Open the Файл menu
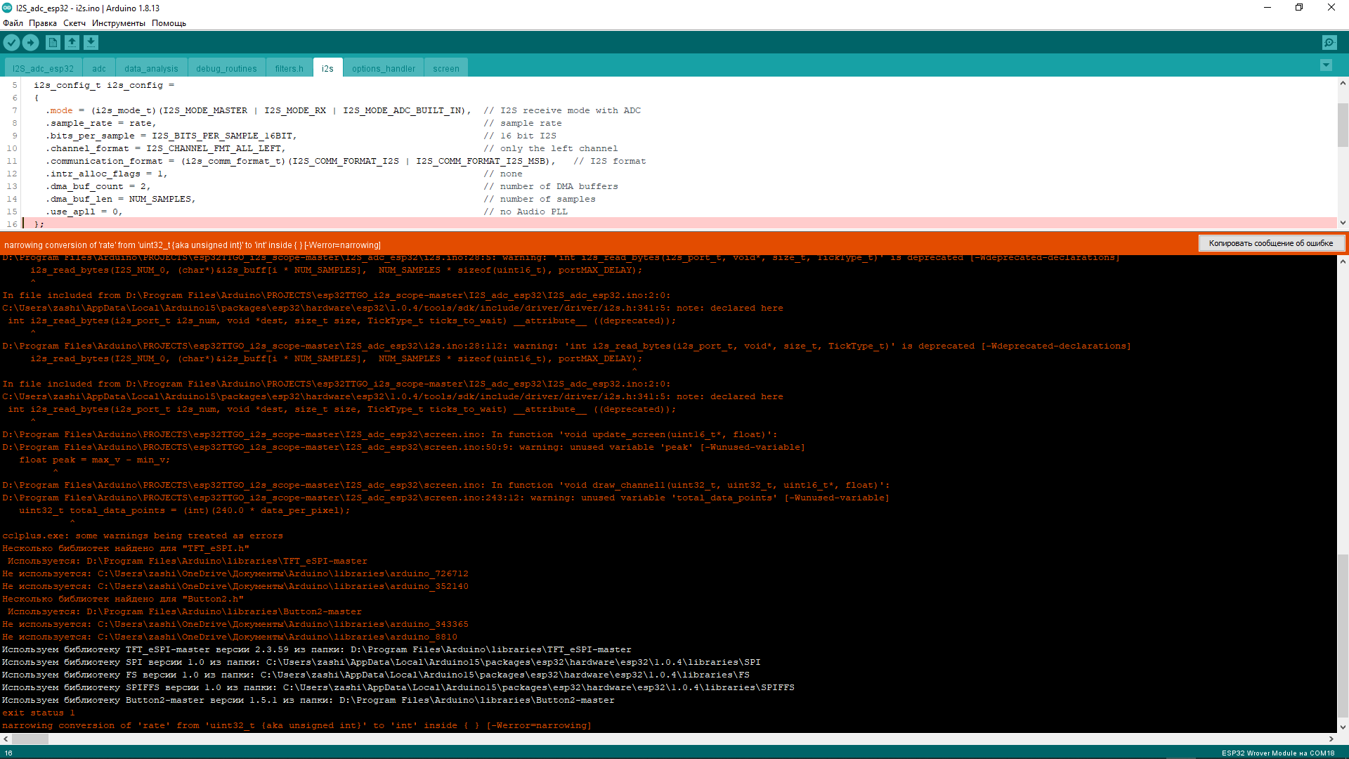This screenshot has width=1349, height=759. 13,23
